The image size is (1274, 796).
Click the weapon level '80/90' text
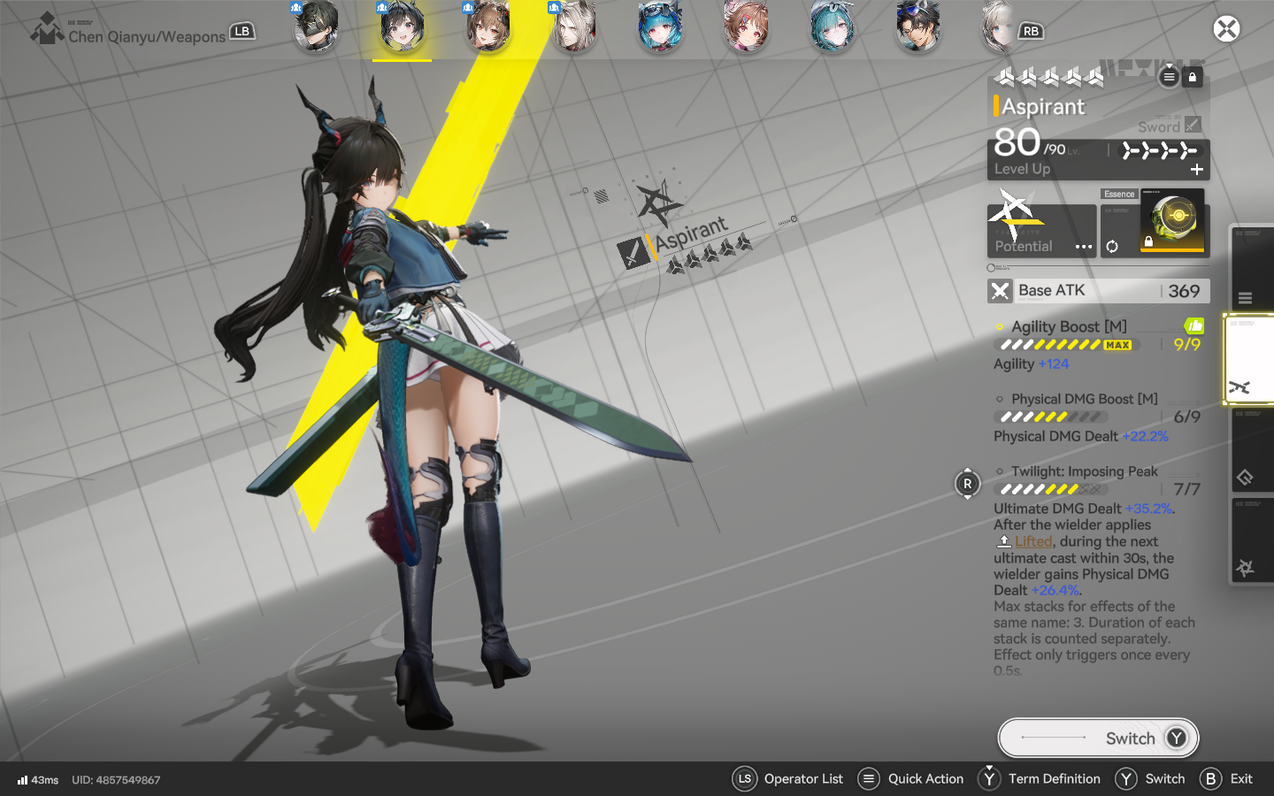tap(1030, 143)
